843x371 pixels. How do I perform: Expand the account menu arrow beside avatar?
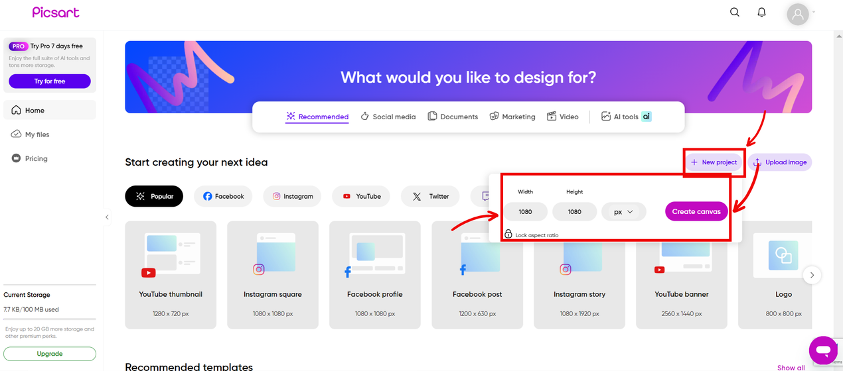click(813, 12)
